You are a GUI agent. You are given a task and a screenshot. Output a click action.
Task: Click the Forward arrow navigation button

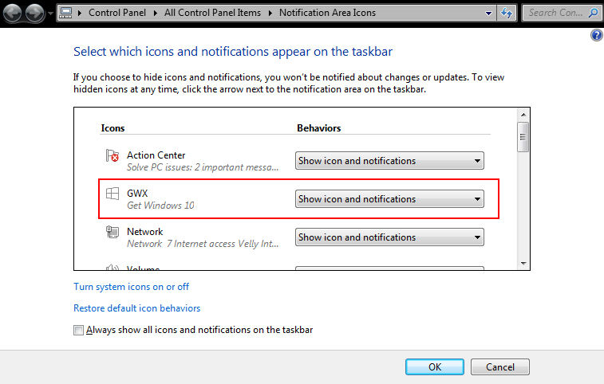click(36, 13)
